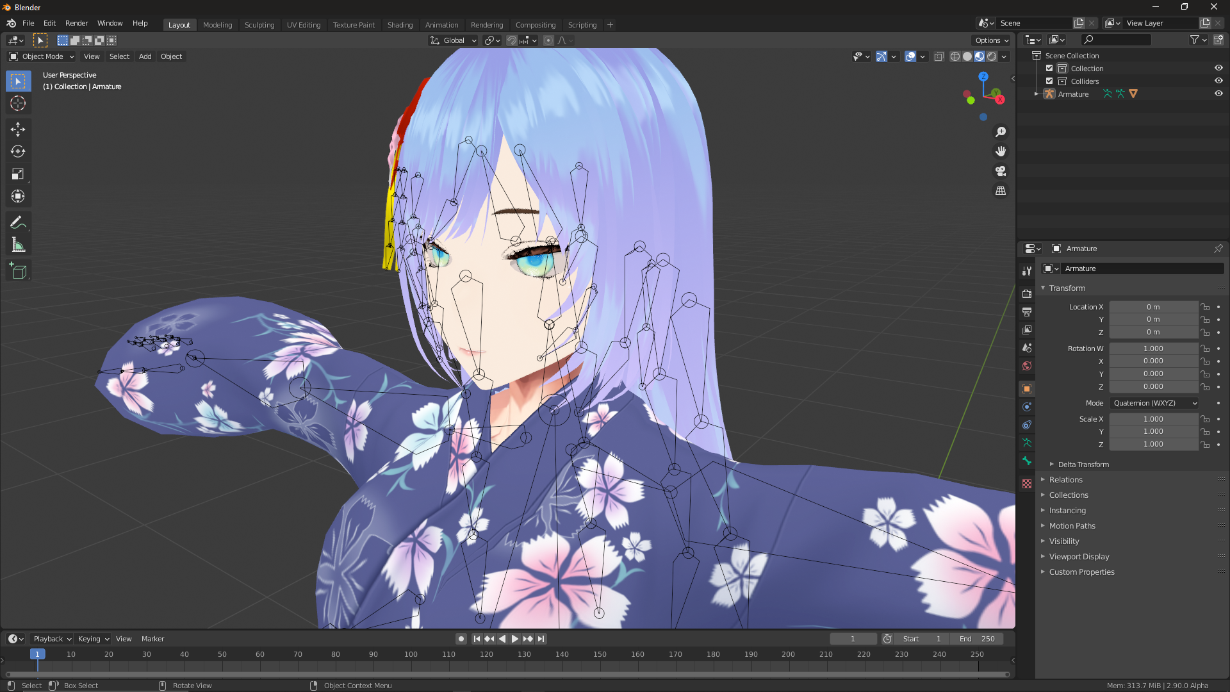The width and height of the screenshot is (1230, 692).
Task: Click the outliner search field
Action: [1115, 40]
